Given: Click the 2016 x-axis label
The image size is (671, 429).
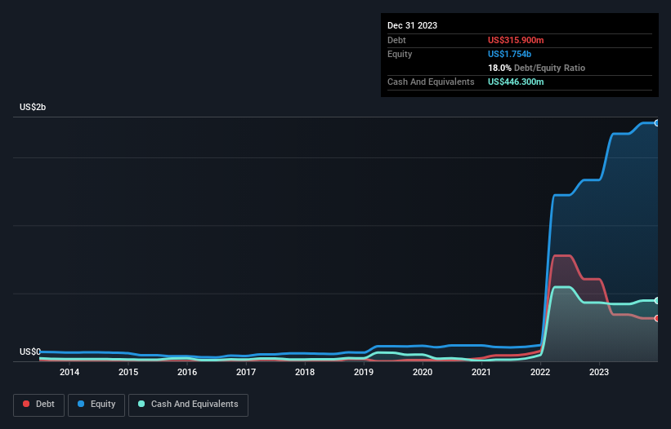Looking at the screenshot, I should [x=187, y=372].
